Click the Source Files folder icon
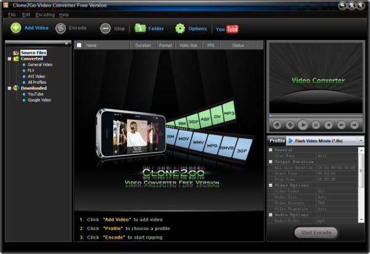 [16, 53]
